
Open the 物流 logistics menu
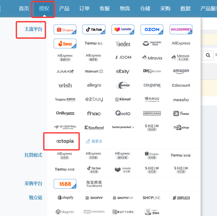125,9
